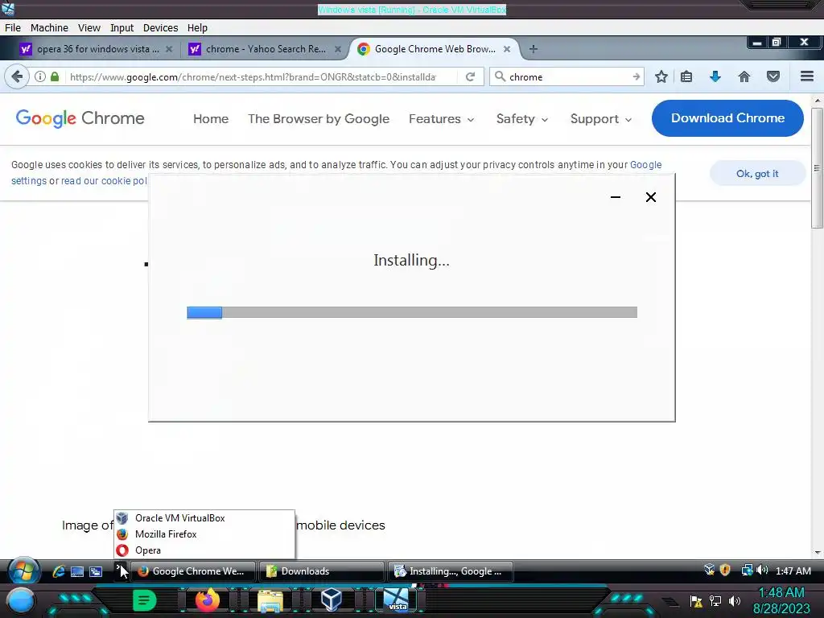Open VirtualBox File menu
This screenshot has width=824, height=618.
click(13, 28)
